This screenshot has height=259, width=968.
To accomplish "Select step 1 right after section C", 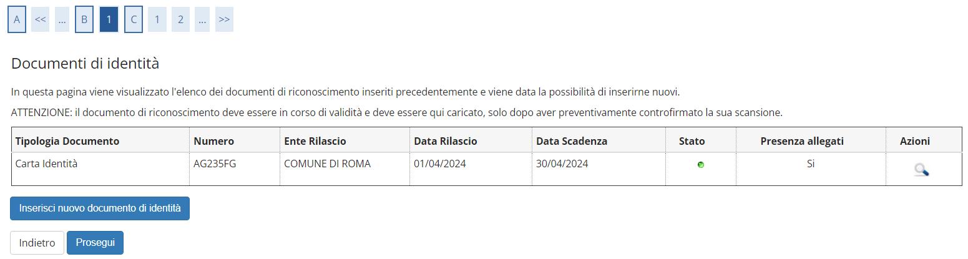I will [x=157, y=19].
